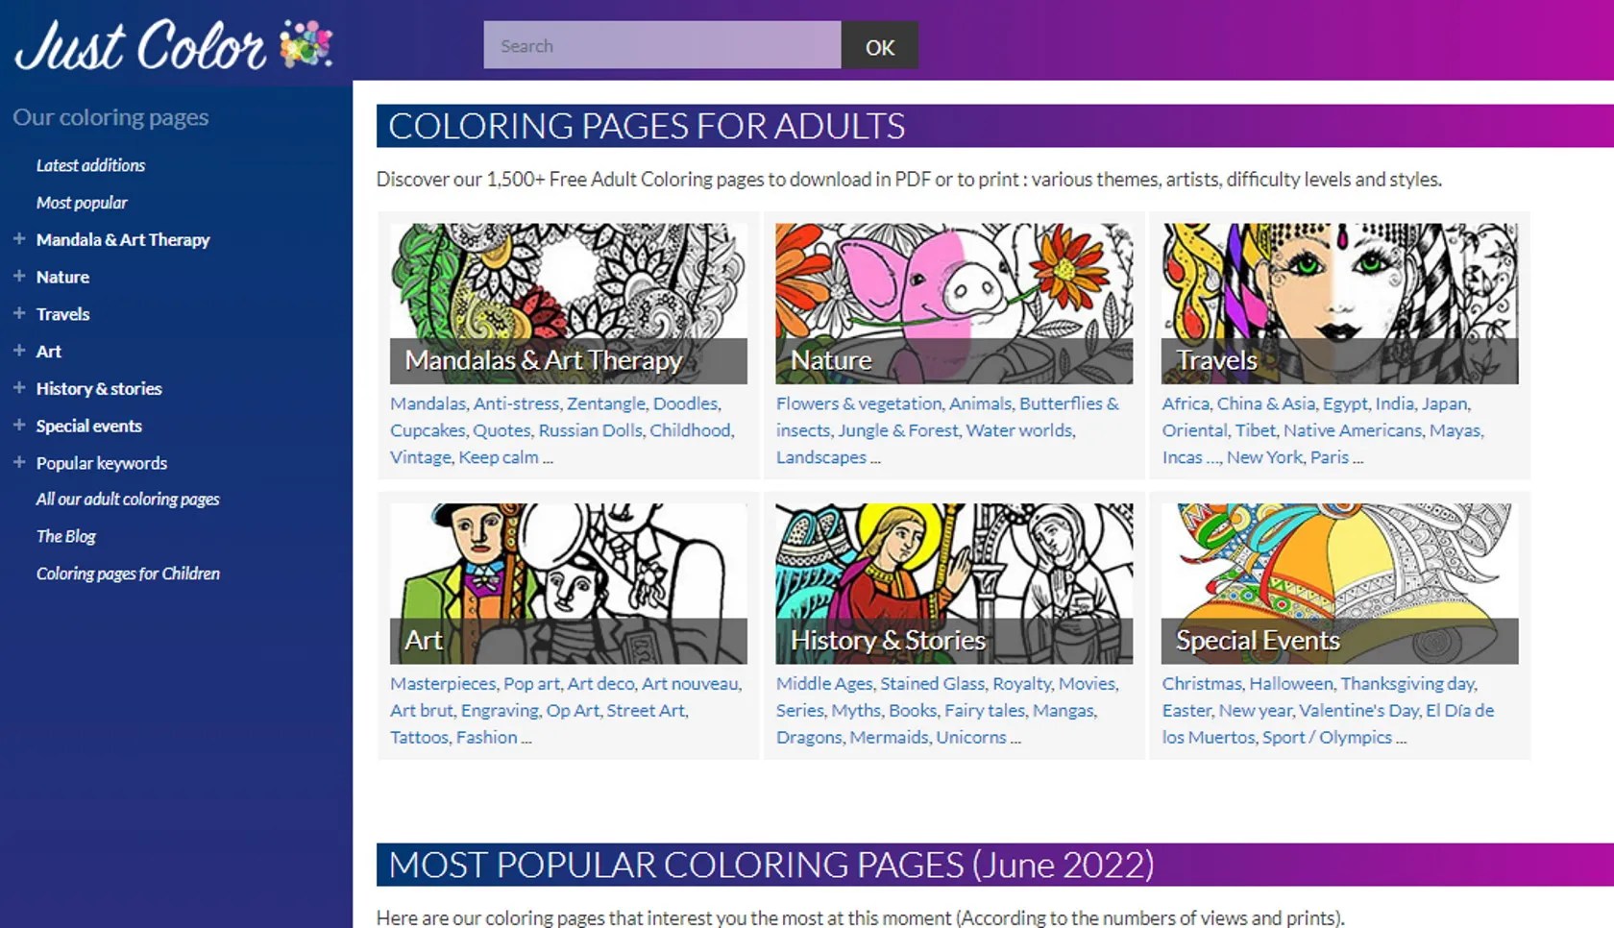Expand the Special events category
1614x928 pixels.
tap(19, 426)
